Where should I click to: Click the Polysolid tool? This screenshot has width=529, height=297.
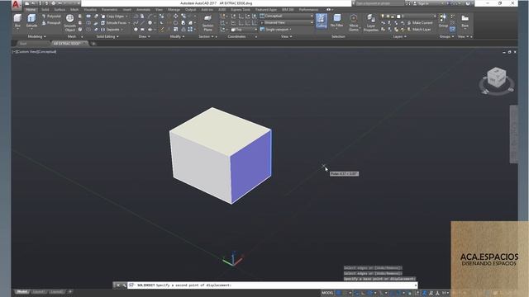pyautogui.click(x=51, y=16)
